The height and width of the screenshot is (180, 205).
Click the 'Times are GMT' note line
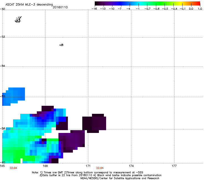88,173
